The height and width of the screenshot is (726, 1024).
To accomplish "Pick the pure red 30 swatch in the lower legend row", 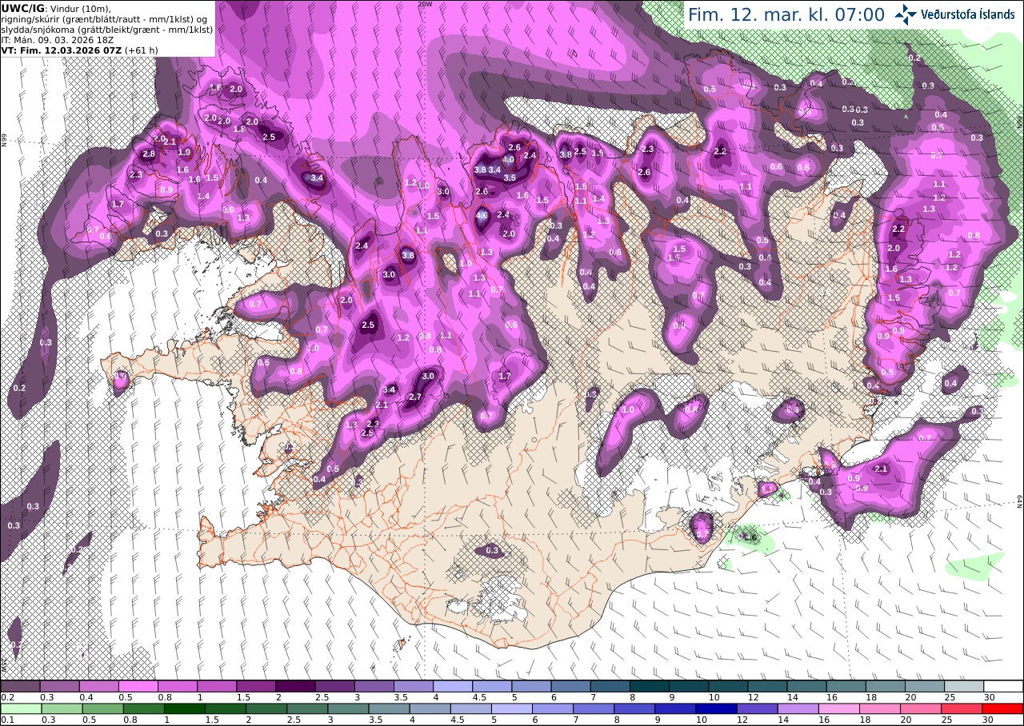I will pos(1003,708).
